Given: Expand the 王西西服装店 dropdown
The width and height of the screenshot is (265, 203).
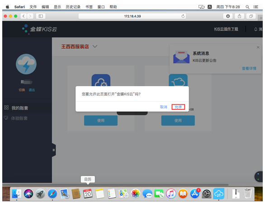Looking at the screenshot, I should click(x=95, y=46).
